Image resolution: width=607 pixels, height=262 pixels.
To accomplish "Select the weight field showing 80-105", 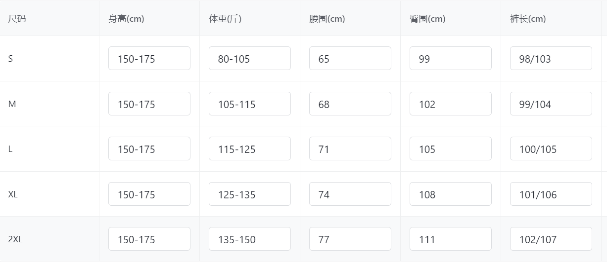I will coord(249,59).
